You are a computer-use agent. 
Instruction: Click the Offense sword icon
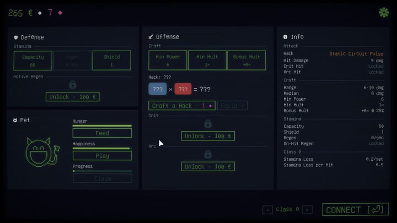(151, 37)
